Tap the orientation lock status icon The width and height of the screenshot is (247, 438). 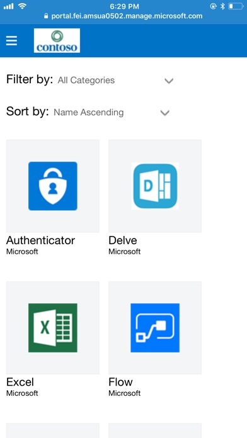pyautogui.click(x=213, y=6)
